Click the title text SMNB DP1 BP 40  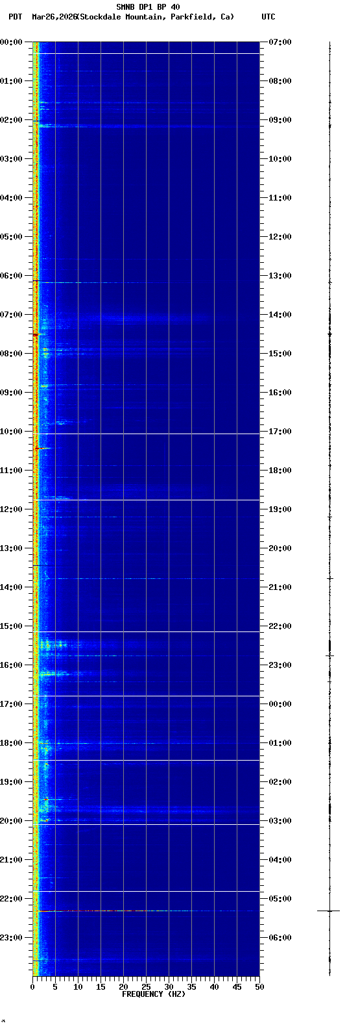pyautogui.click(x=148, y=7)
